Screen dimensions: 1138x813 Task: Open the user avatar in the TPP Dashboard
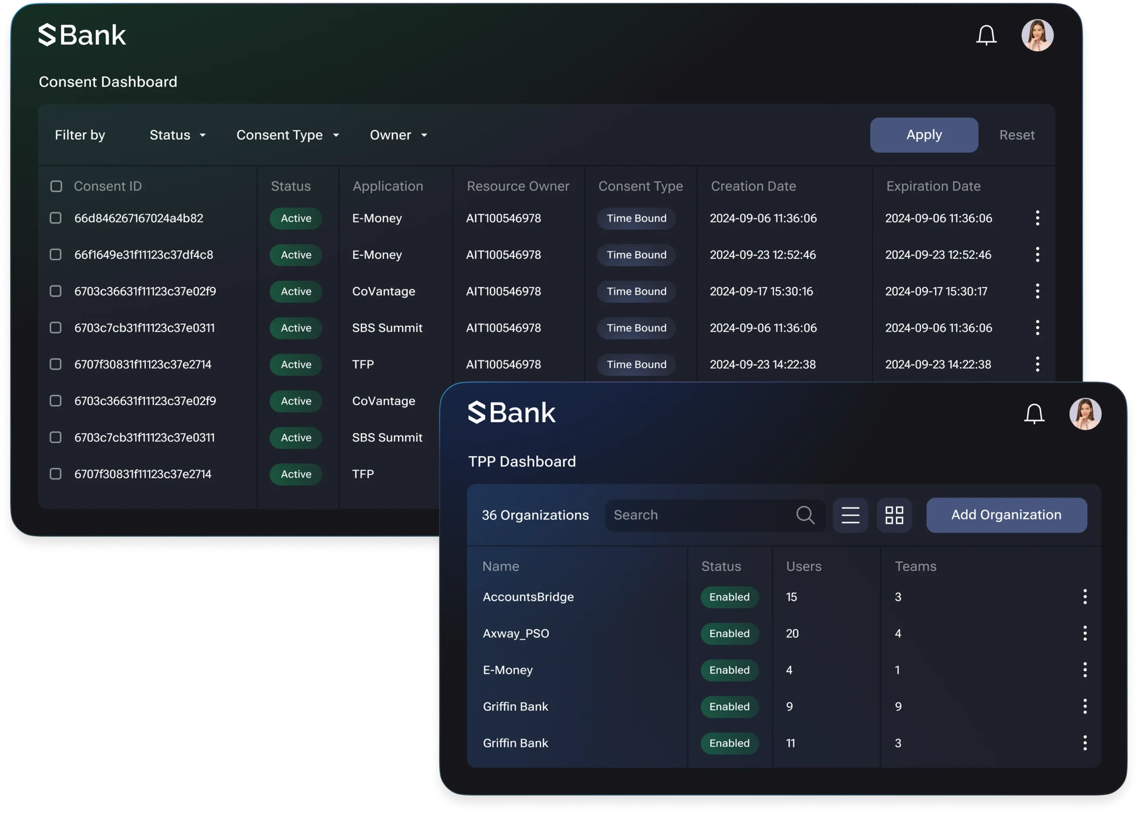[1085, 414]
